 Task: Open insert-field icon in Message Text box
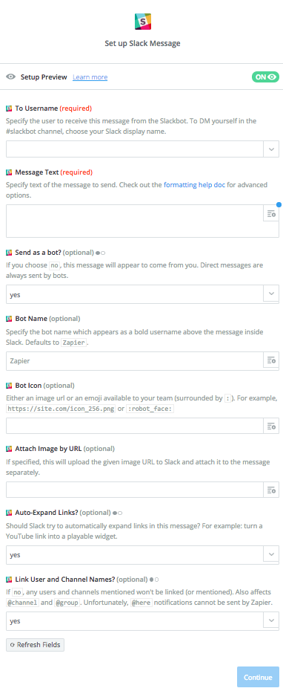272,214
